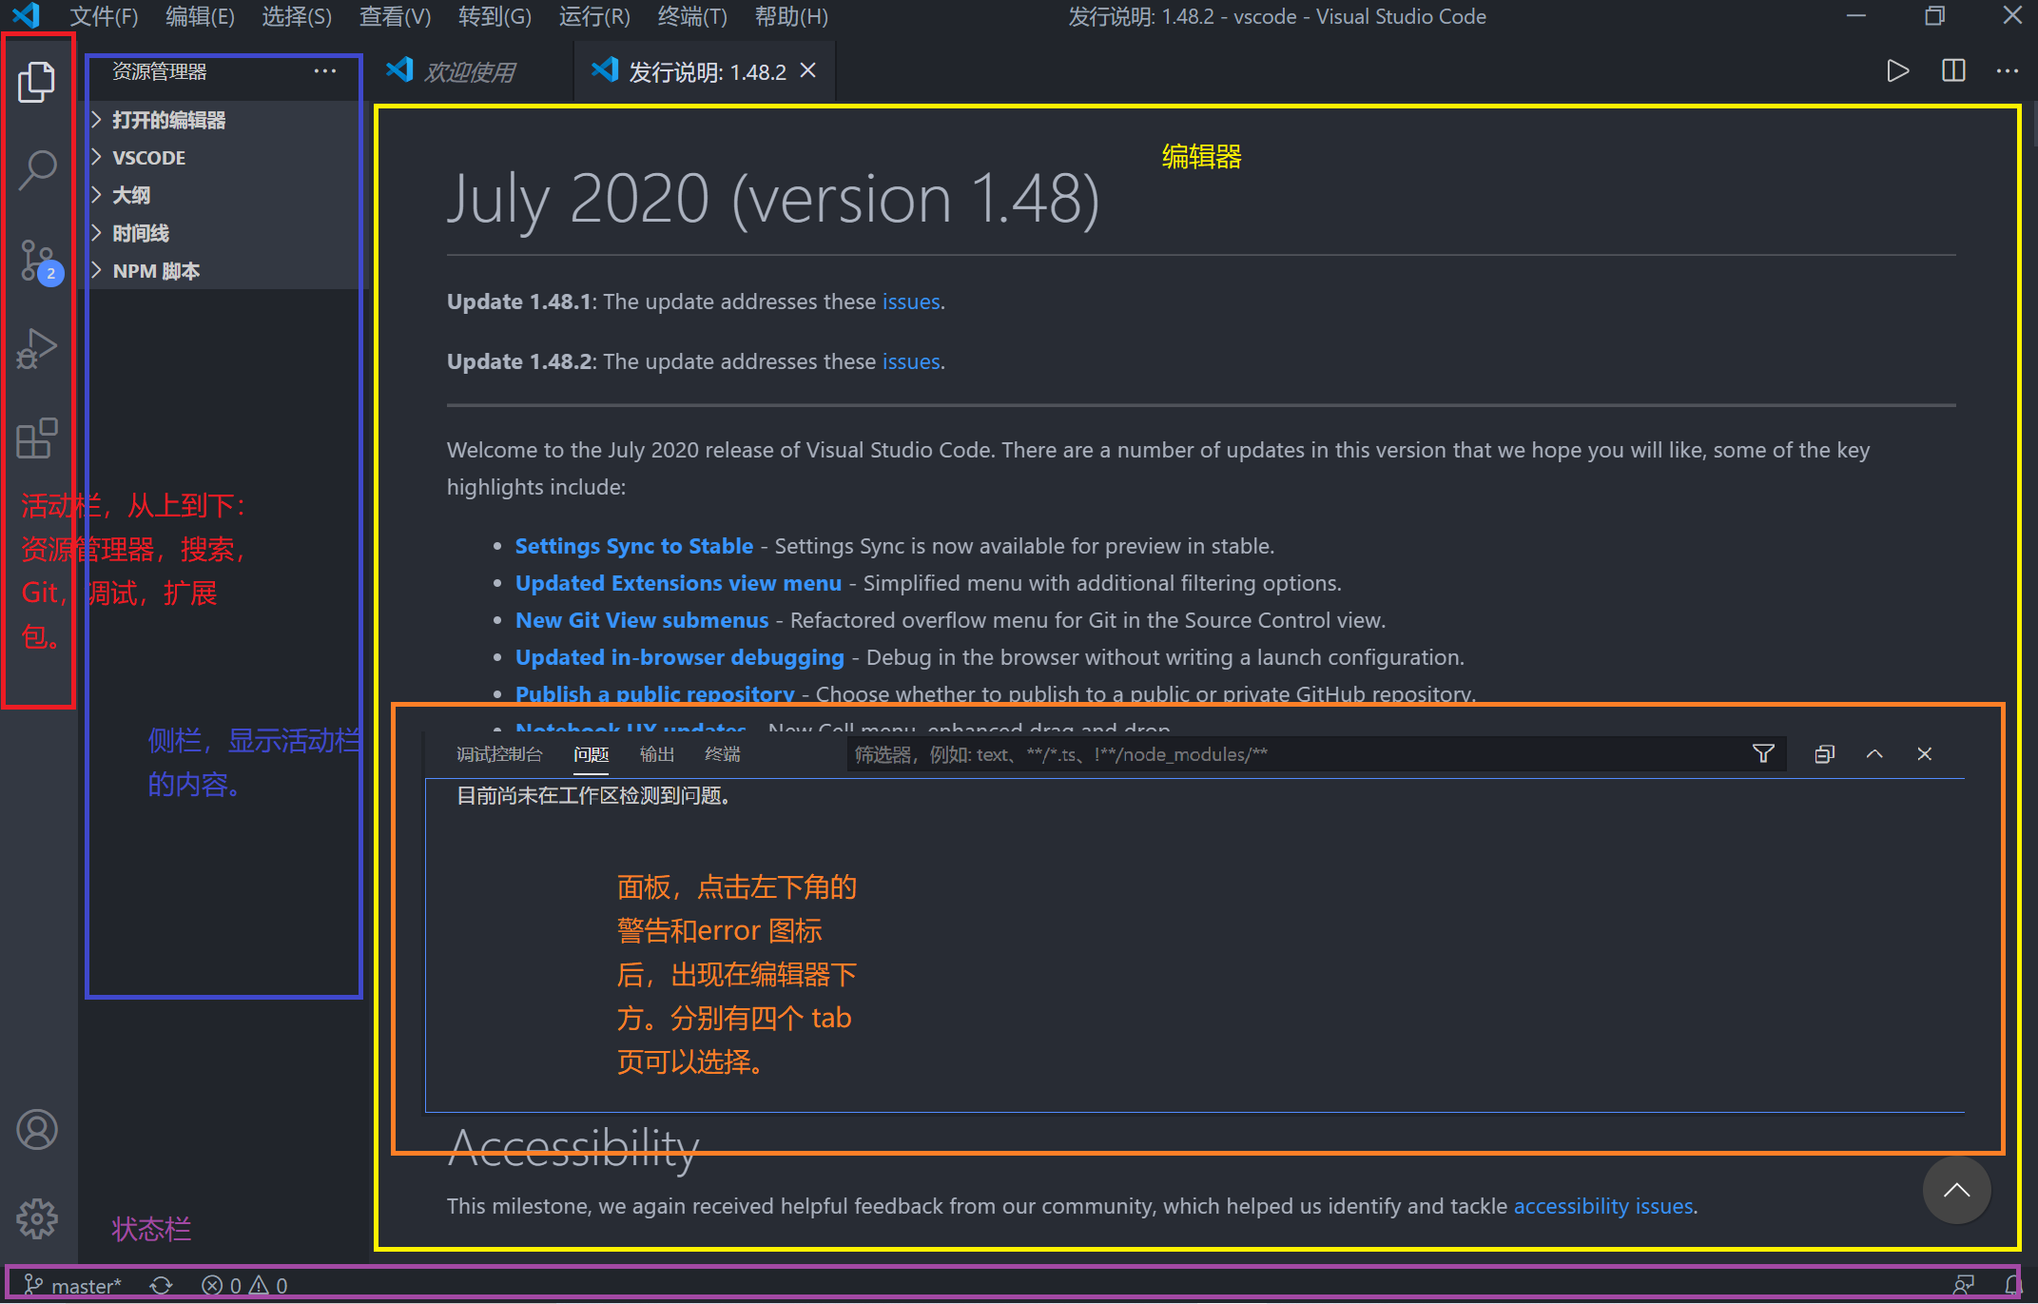Viewport: 2038px width, 1304px height.
Task: Open the 终端(T) menu
Action: (692, 16)
